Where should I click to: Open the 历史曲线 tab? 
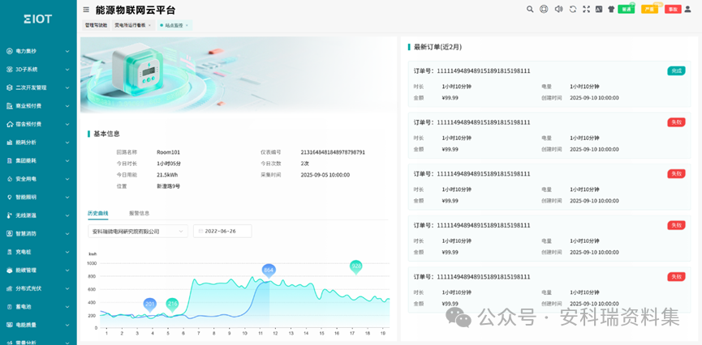coord(97,213)
